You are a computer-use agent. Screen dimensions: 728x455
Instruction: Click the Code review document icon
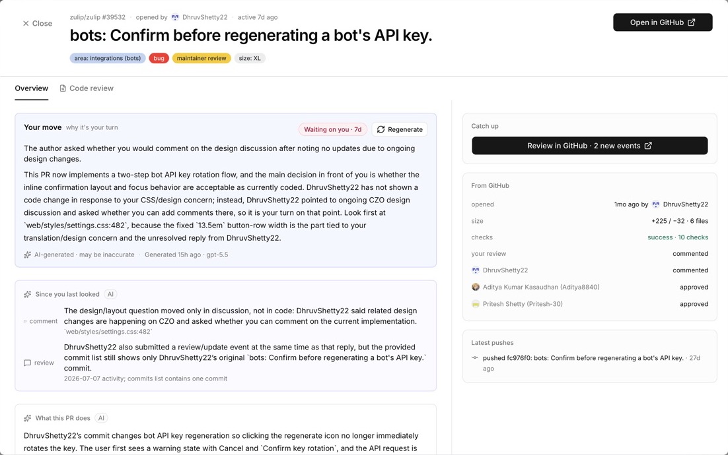[x=63, y=88]
